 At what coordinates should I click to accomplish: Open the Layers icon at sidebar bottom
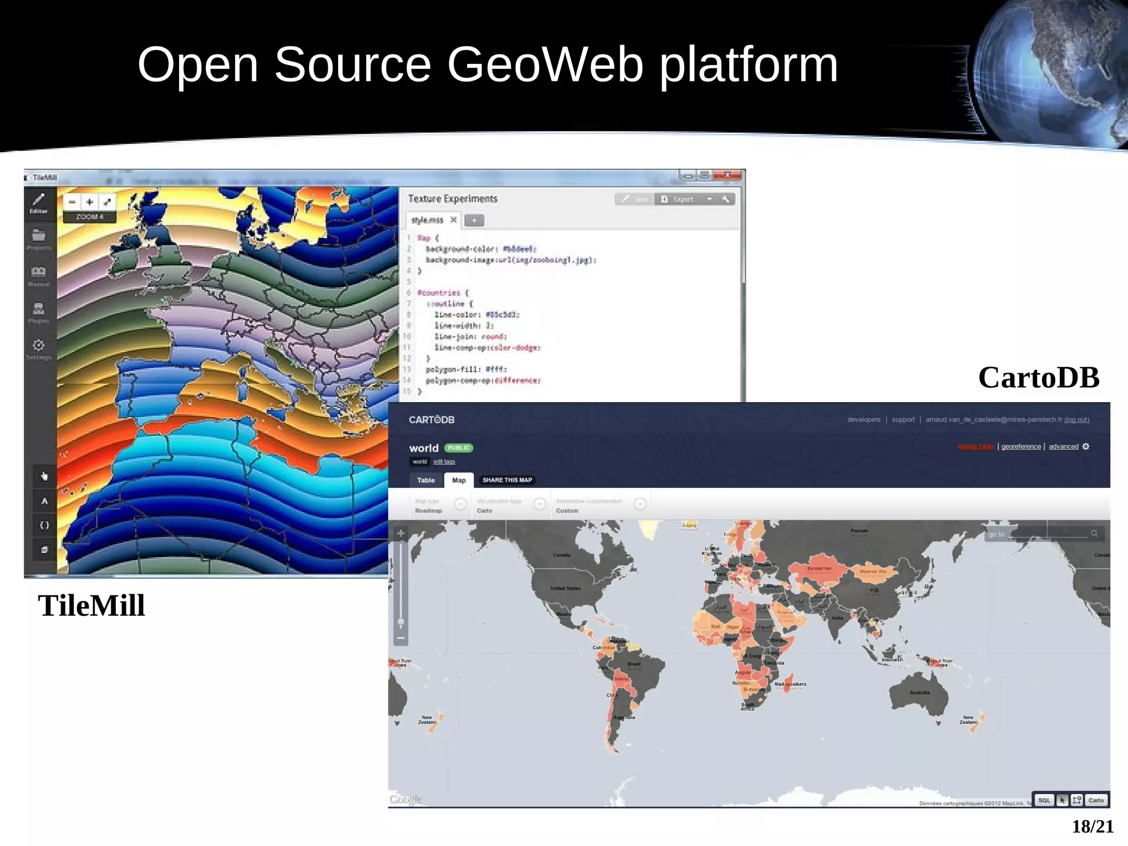(45, 550)
